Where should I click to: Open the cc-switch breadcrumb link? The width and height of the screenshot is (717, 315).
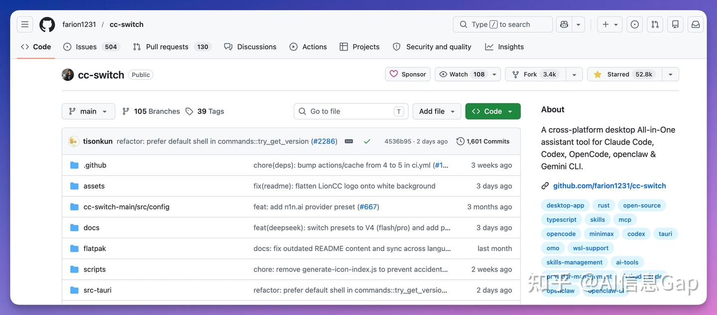(126, 24)
